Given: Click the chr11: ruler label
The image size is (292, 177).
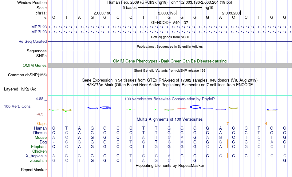Looking at the screenshot, I should (x=41, y=13).
